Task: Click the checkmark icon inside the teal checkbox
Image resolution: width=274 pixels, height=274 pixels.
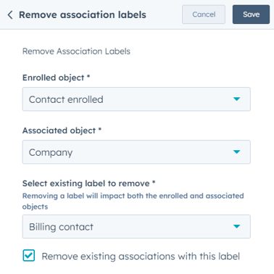Action: tap(29, 256)
